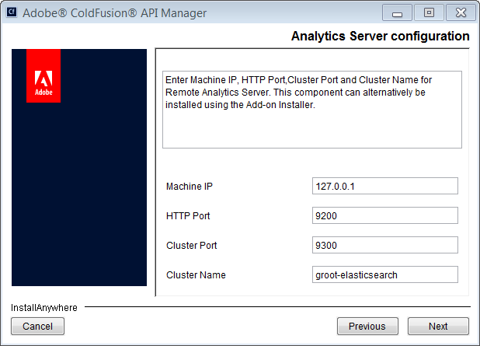The height and width of the screenshot is (346, 480).
Task: Click the ColdFusion icon in the title bar
Action: point(12,13)
